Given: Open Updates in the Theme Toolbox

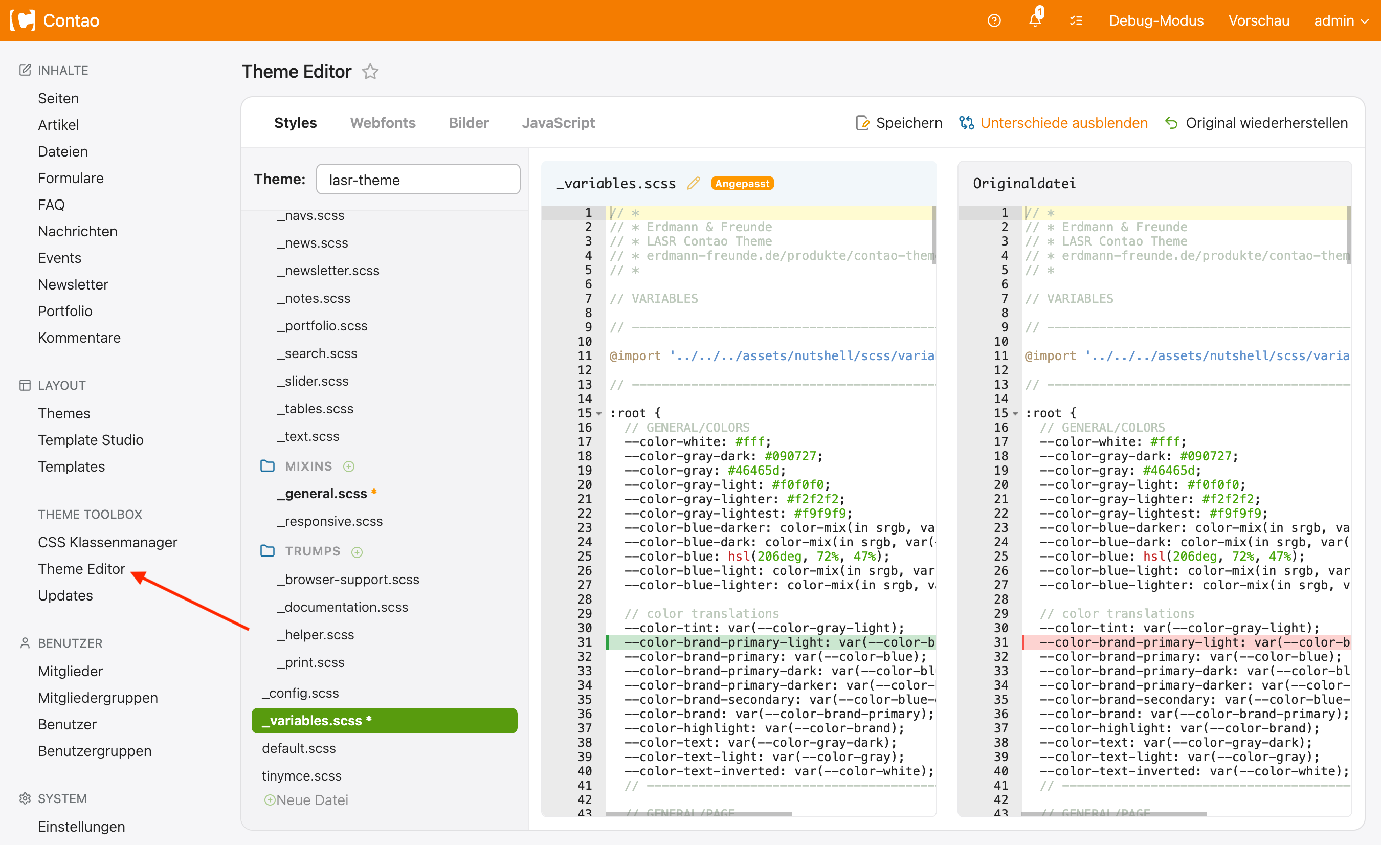Looking at the screenshot, I should click(x=65, y=595).
